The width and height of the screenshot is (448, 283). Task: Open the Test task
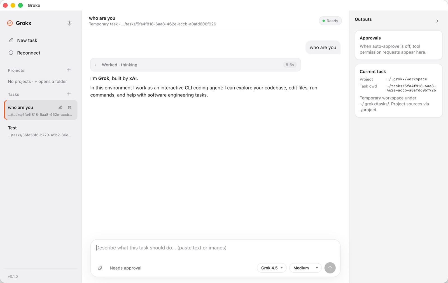pyautogui.click(x=41, y=131)
